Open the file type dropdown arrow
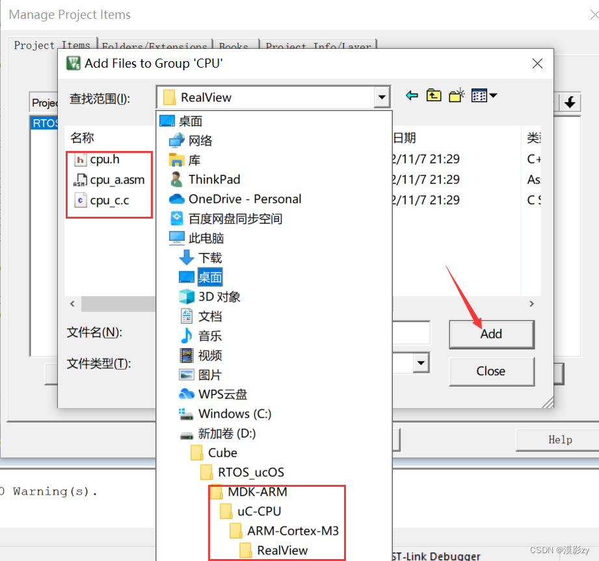The image size is (599, 561). (x=421, y=363)
